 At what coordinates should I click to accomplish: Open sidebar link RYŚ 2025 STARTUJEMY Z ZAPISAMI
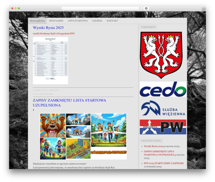(164, 163)
